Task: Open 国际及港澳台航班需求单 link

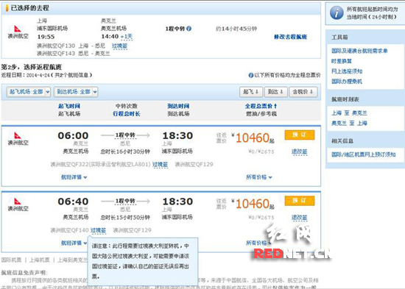Action: pyautogui.click(x=359, y=51)
